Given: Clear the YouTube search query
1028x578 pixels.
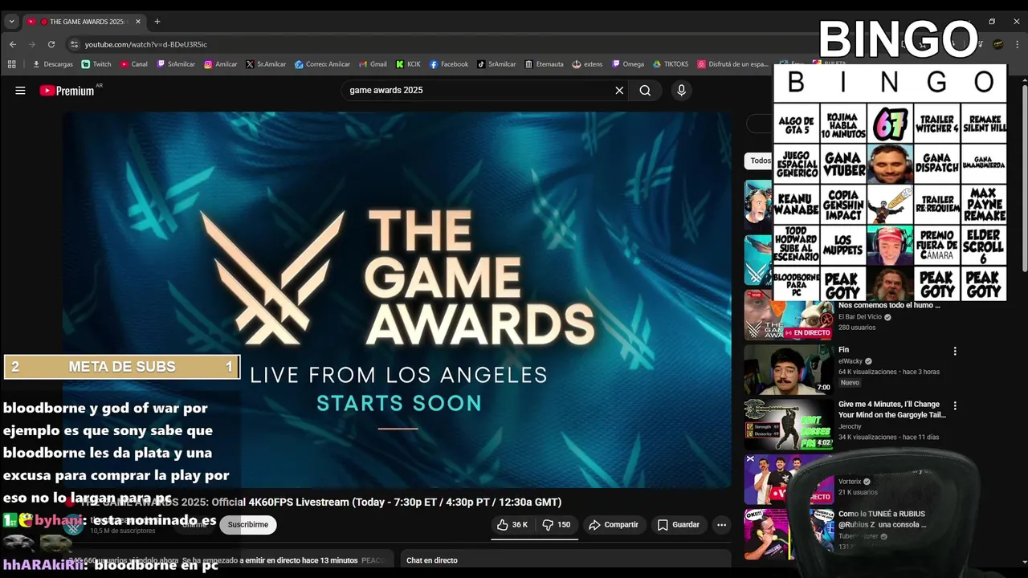Looking at the screenshot, I should [x=619, y=91].
